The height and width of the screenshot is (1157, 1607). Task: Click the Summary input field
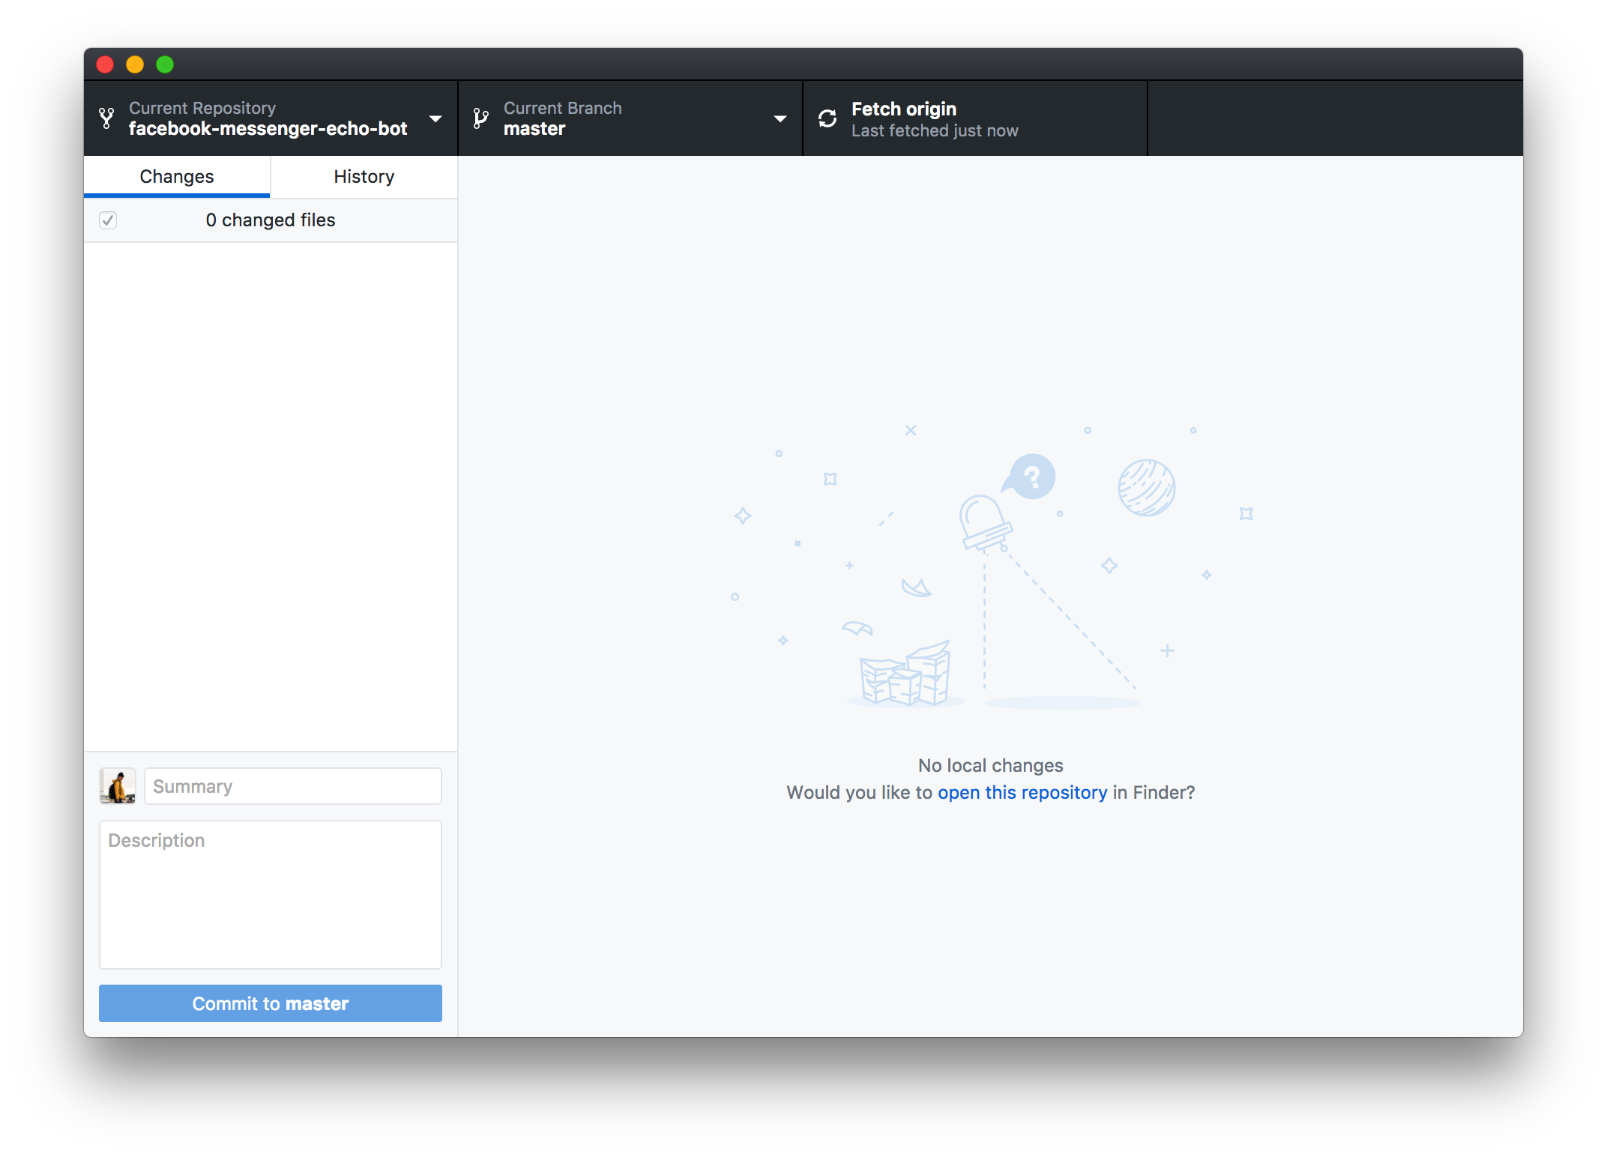click(292, 785)
